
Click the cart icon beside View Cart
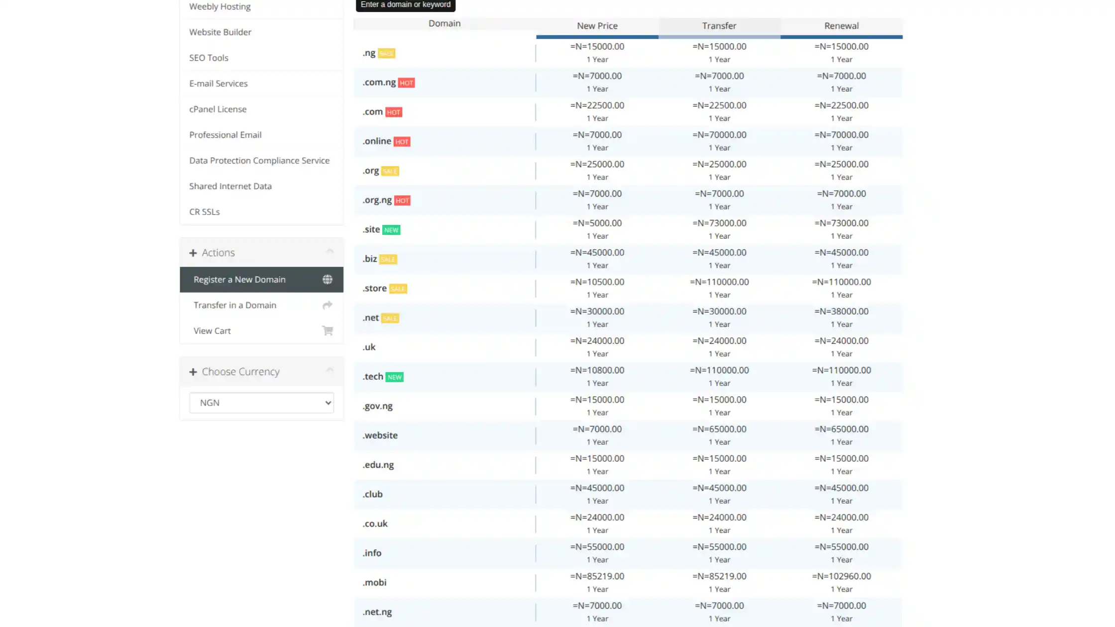click(327, 331)
